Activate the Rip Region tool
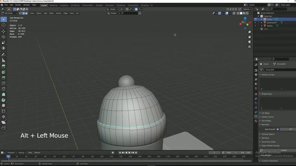 [x=4, y=128]
